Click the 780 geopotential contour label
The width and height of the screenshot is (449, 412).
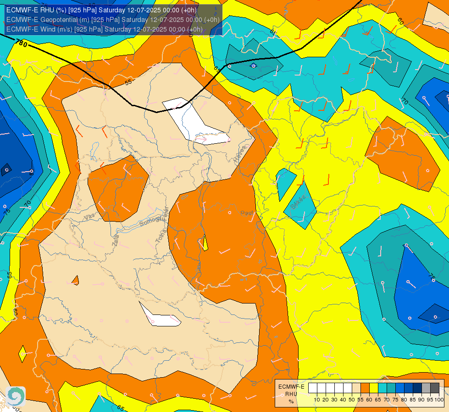22,43
